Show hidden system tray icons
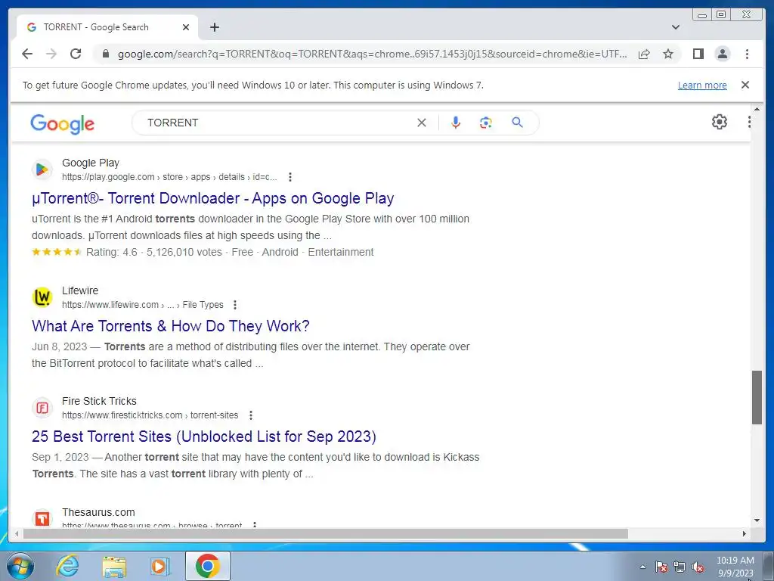Image resolution: width=774 pixels, height=581 pixels. tap(642, 567)
